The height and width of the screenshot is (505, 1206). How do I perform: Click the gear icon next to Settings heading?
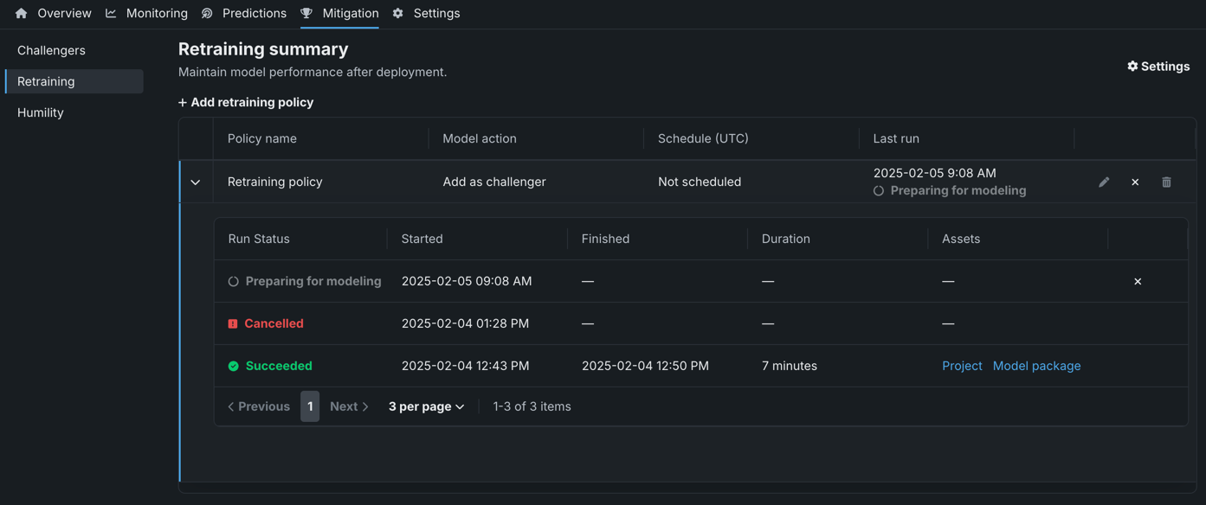1132,67
